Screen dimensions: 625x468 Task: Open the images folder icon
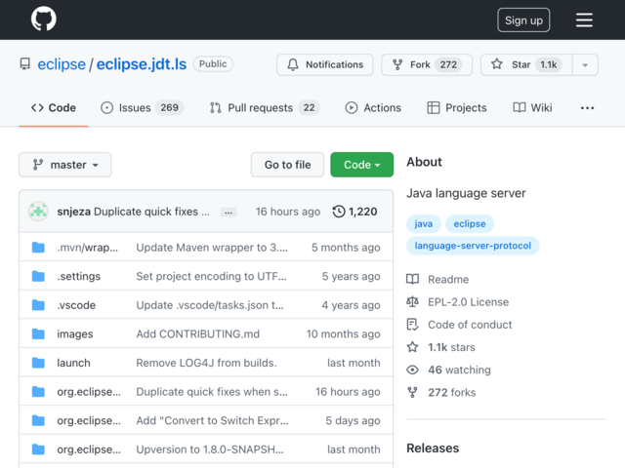[x=38, y=333]
